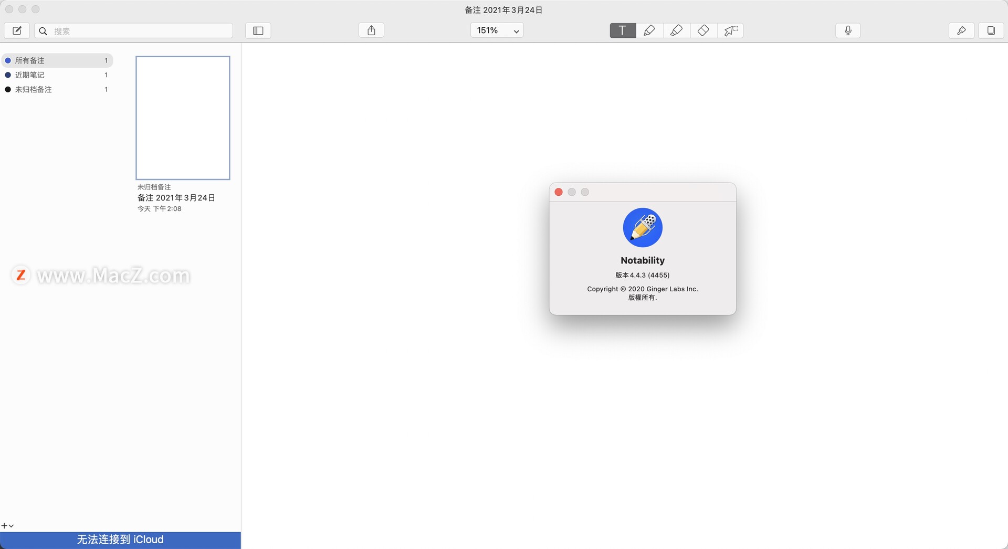Select the Pen tool

point(649,30)
